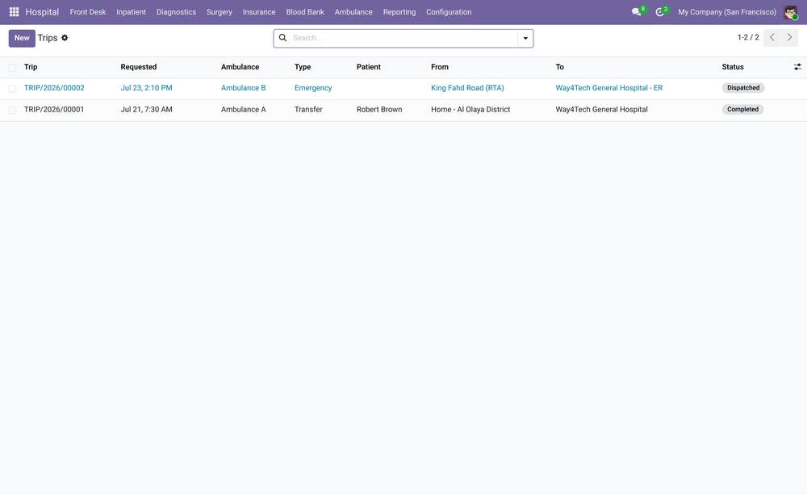The height and width of the screenshot is (495, 807).
Task: Toggle the select-all rows checkbox
Action: point(12,68)
